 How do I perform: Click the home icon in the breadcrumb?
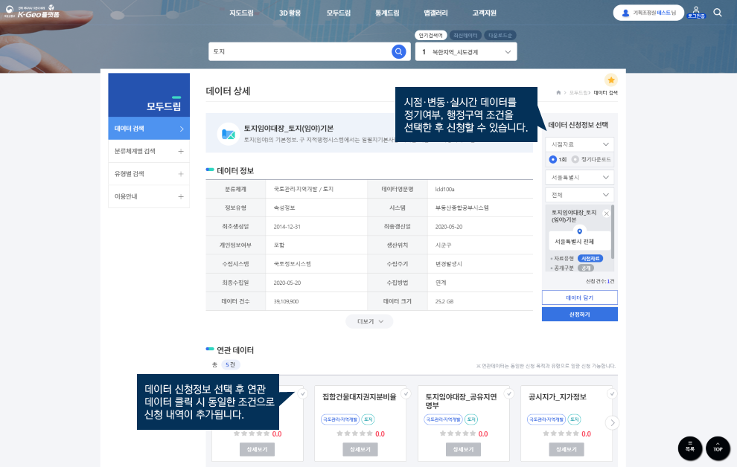click(x=558, y=93)
